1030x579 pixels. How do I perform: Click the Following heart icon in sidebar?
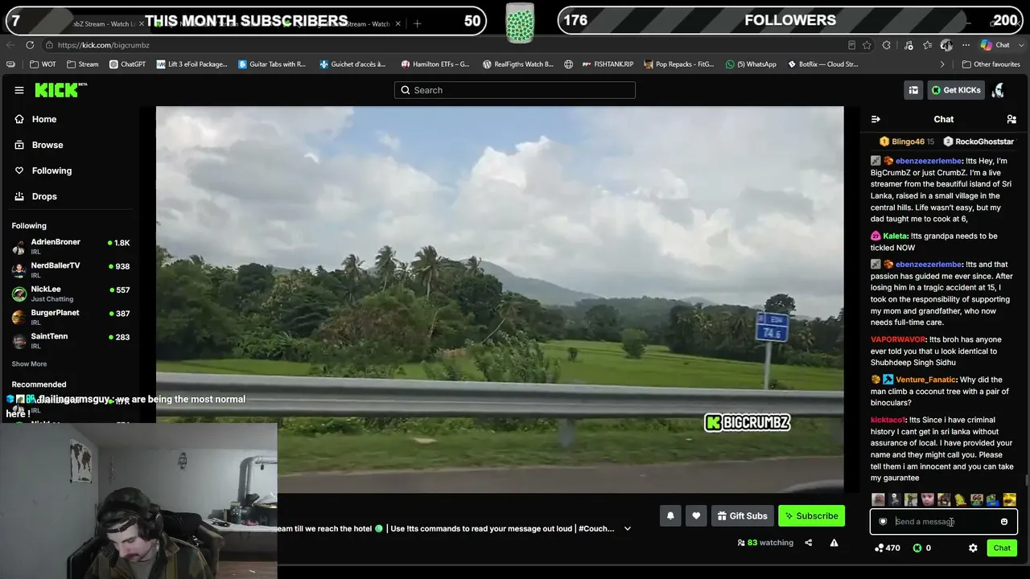pos(19,170)
